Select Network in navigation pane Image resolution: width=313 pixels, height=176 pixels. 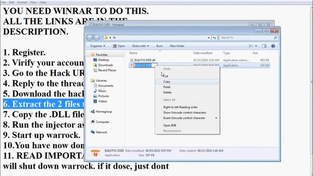[x=101, y=132]
